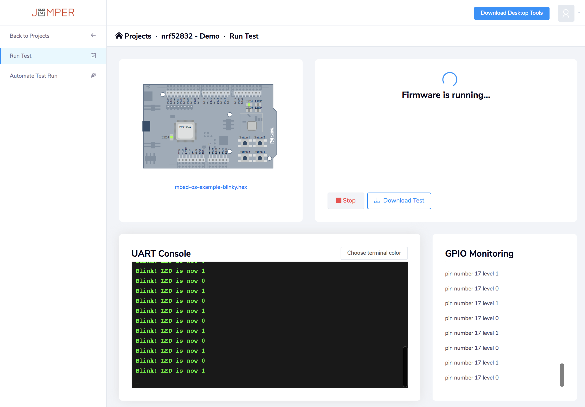Click the Automate Test Run plug icon

(93, 75)
